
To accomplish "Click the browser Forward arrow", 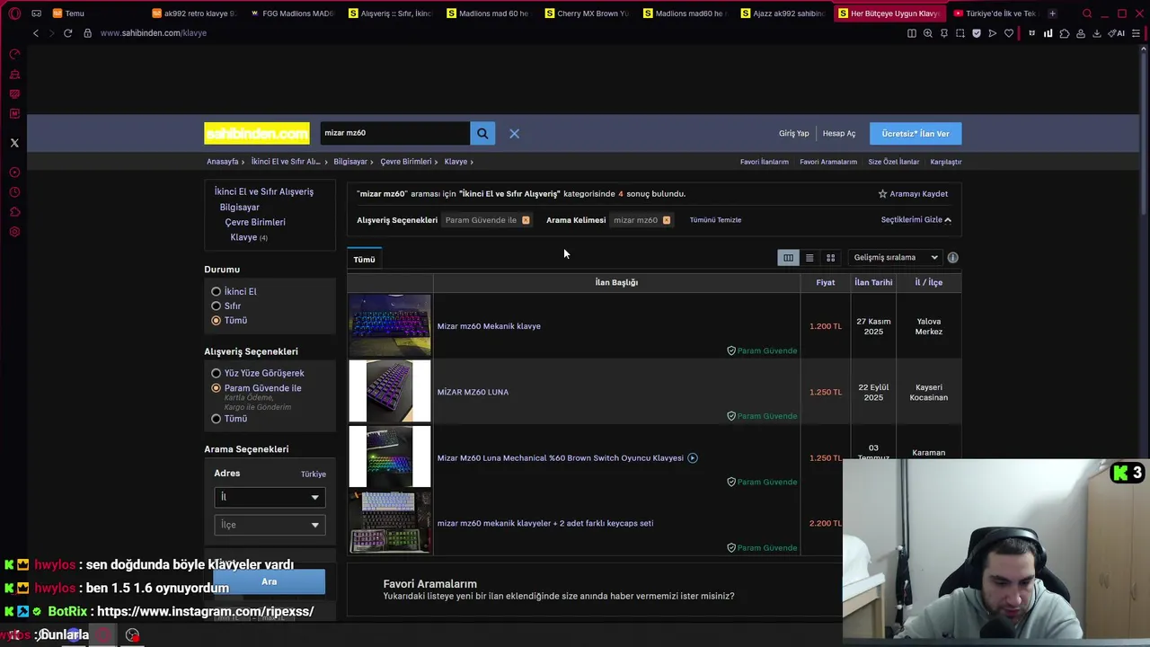I will point(51,33).
